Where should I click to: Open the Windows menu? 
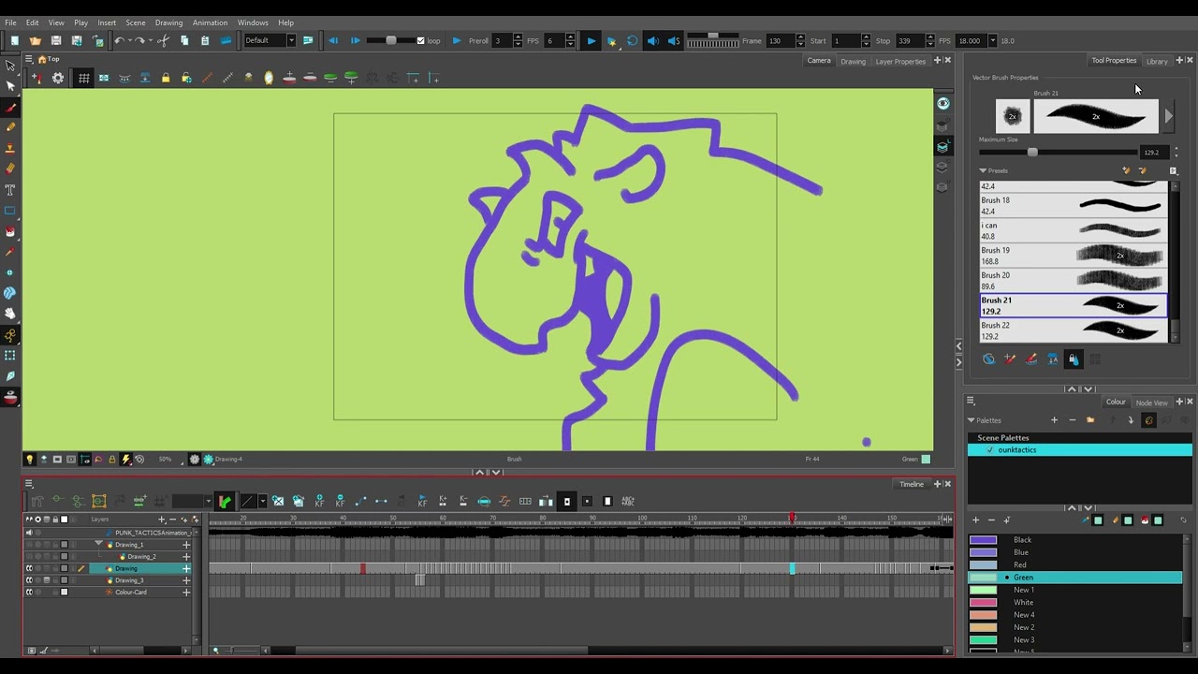click(253, 22)
